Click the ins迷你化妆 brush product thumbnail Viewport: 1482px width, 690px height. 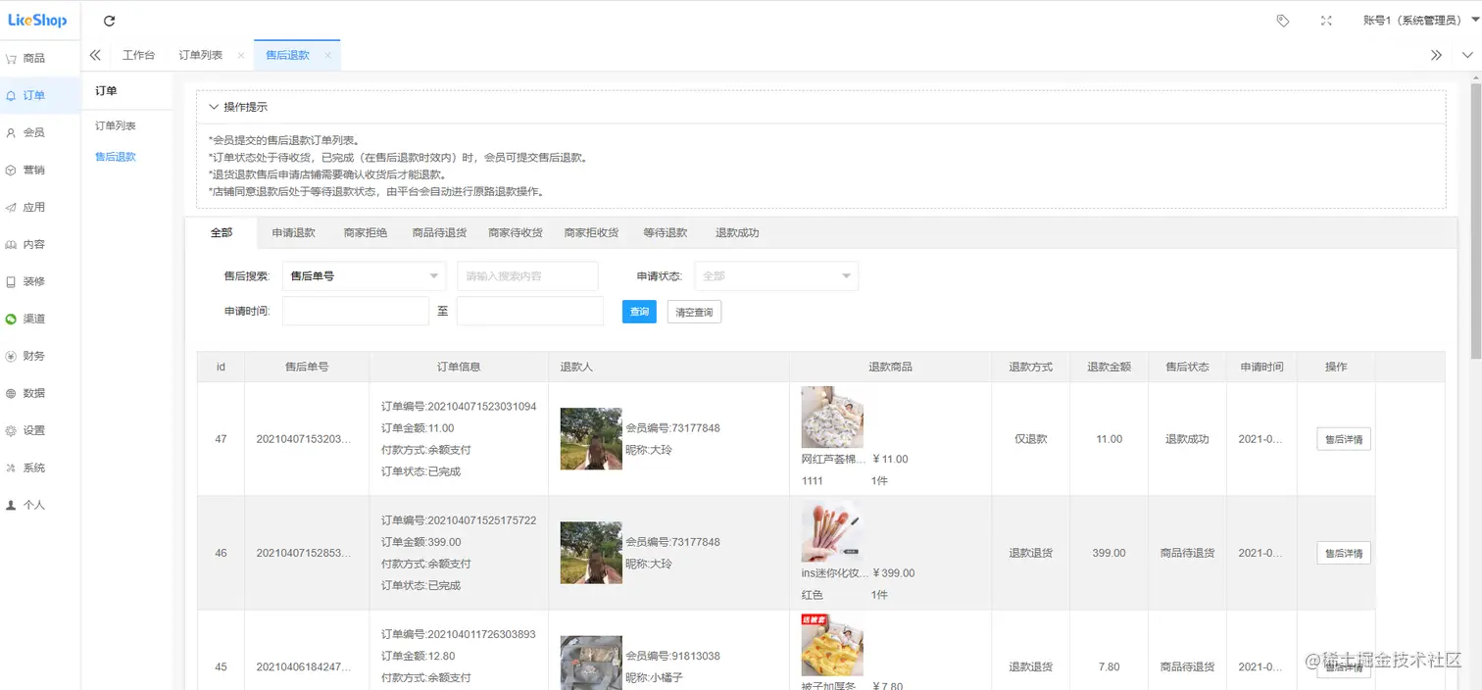832,530
